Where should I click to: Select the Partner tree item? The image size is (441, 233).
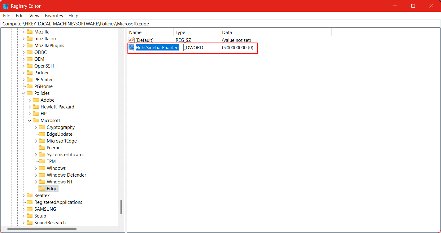point(41,73)
